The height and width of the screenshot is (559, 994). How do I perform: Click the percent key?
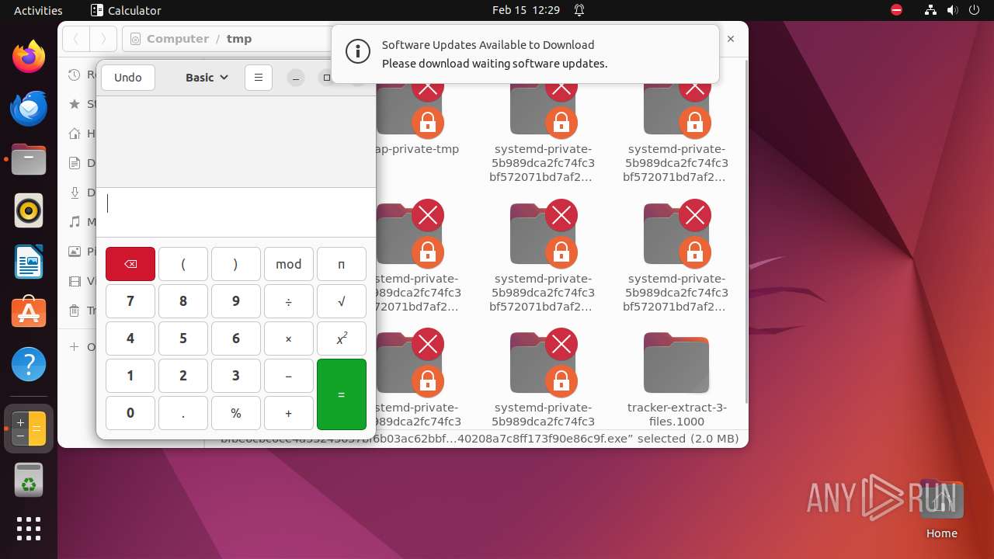[236, 413]
